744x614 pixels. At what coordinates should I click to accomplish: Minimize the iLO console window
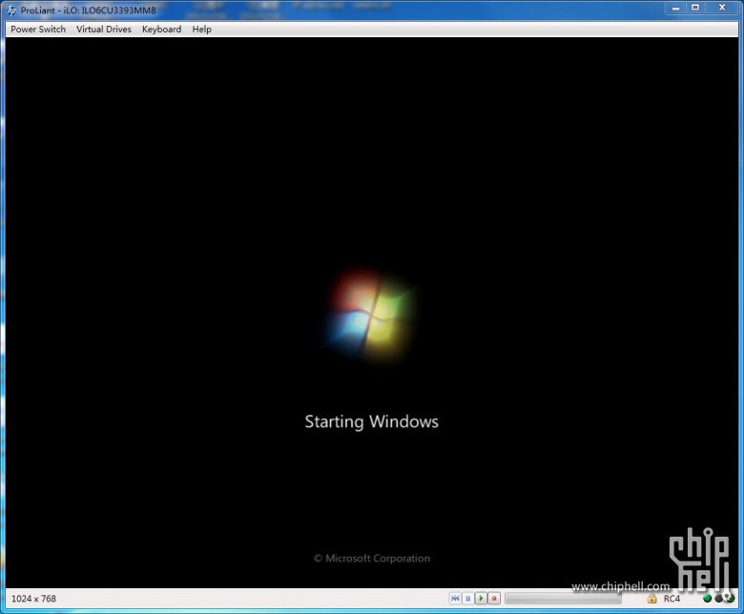pos(675,8)
